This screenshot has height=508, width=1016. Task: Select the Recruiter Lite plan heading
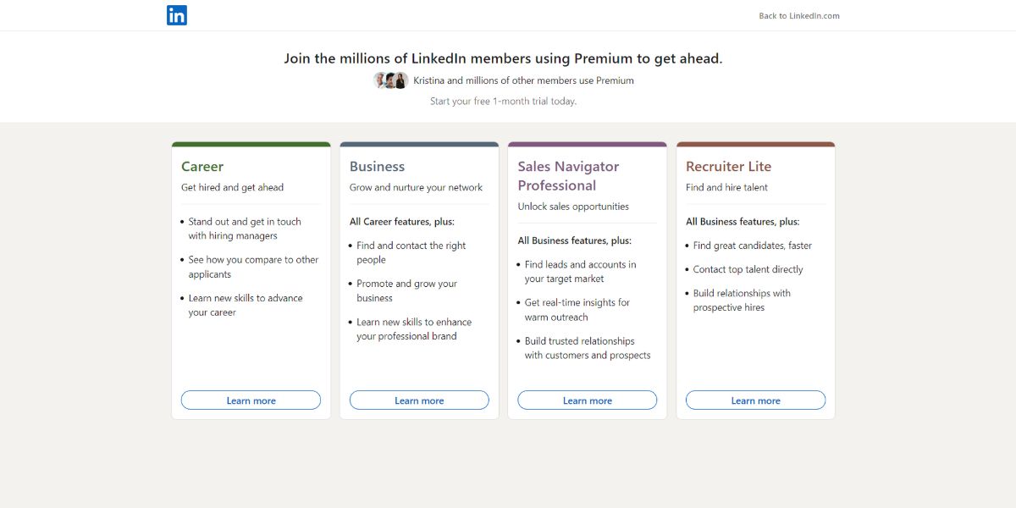click(x=728, y=167)
